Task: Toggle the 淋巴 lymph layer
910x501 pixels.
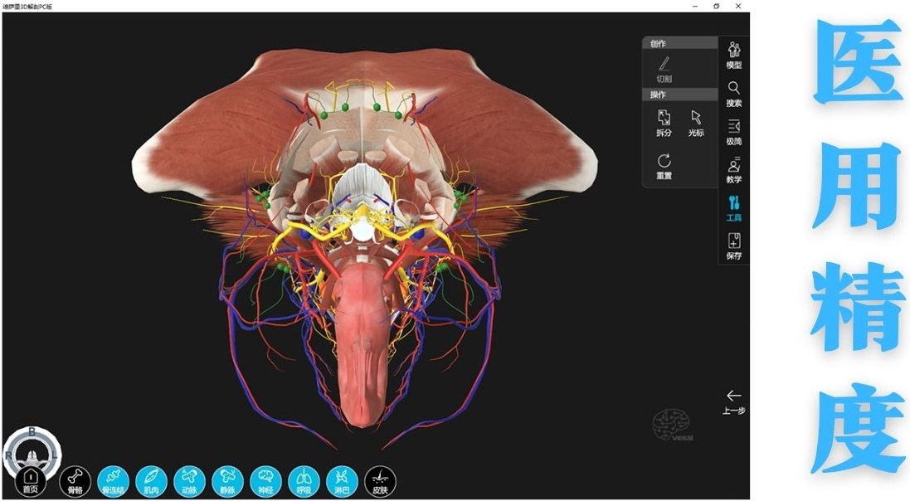Action: pyautogui.click(x=342, y=481)
